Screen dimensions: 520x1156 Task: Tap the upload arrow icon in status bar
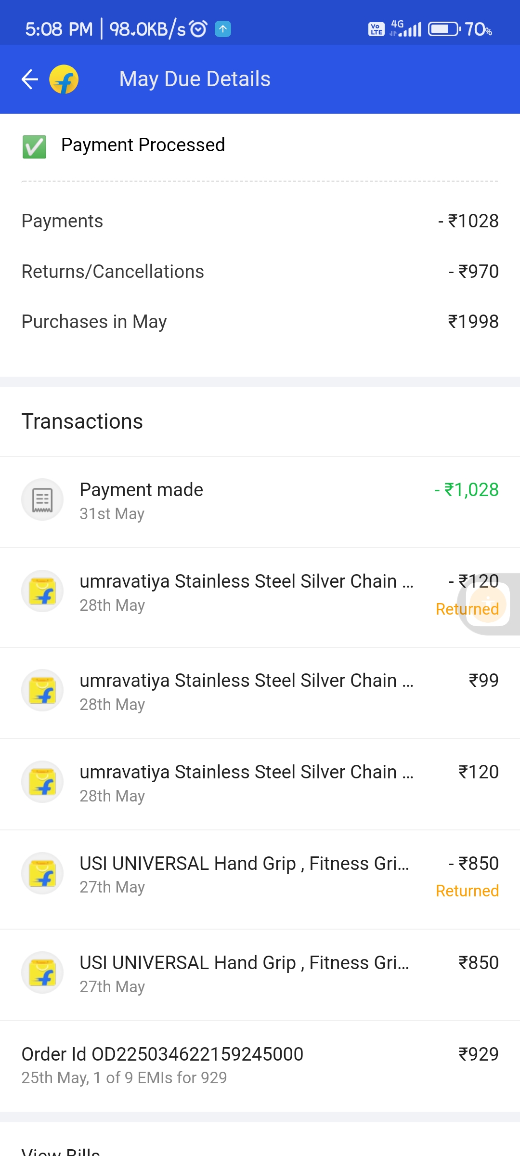223,29
